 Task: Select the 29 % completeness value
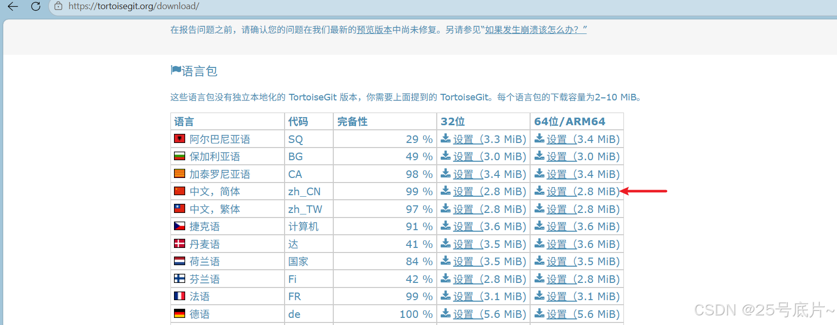419,139
